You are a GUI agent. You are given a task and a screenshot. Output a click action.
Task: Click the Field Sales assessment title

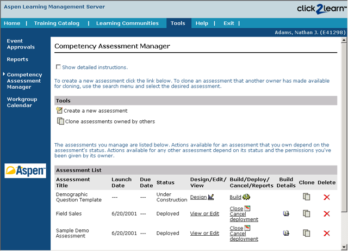(69, 213)
